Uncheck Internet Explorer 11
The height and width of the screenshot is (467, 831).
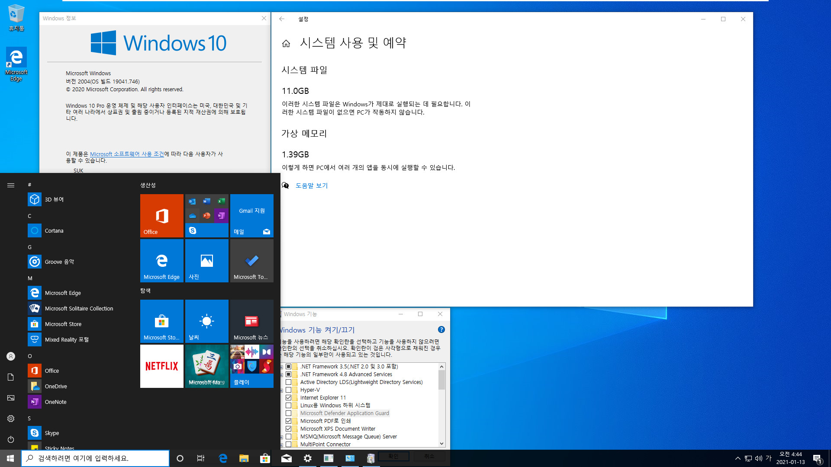pos(288,398)
